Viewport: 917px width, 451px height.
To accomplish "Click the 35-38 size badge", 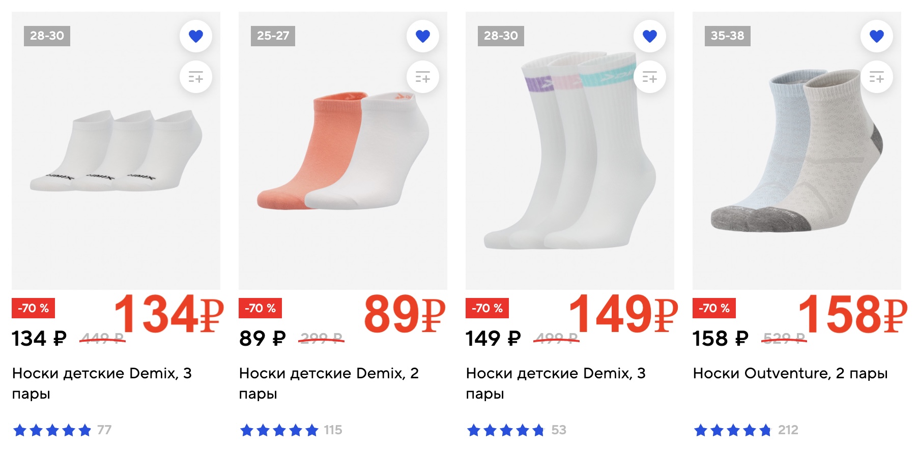I will (727, 36).
